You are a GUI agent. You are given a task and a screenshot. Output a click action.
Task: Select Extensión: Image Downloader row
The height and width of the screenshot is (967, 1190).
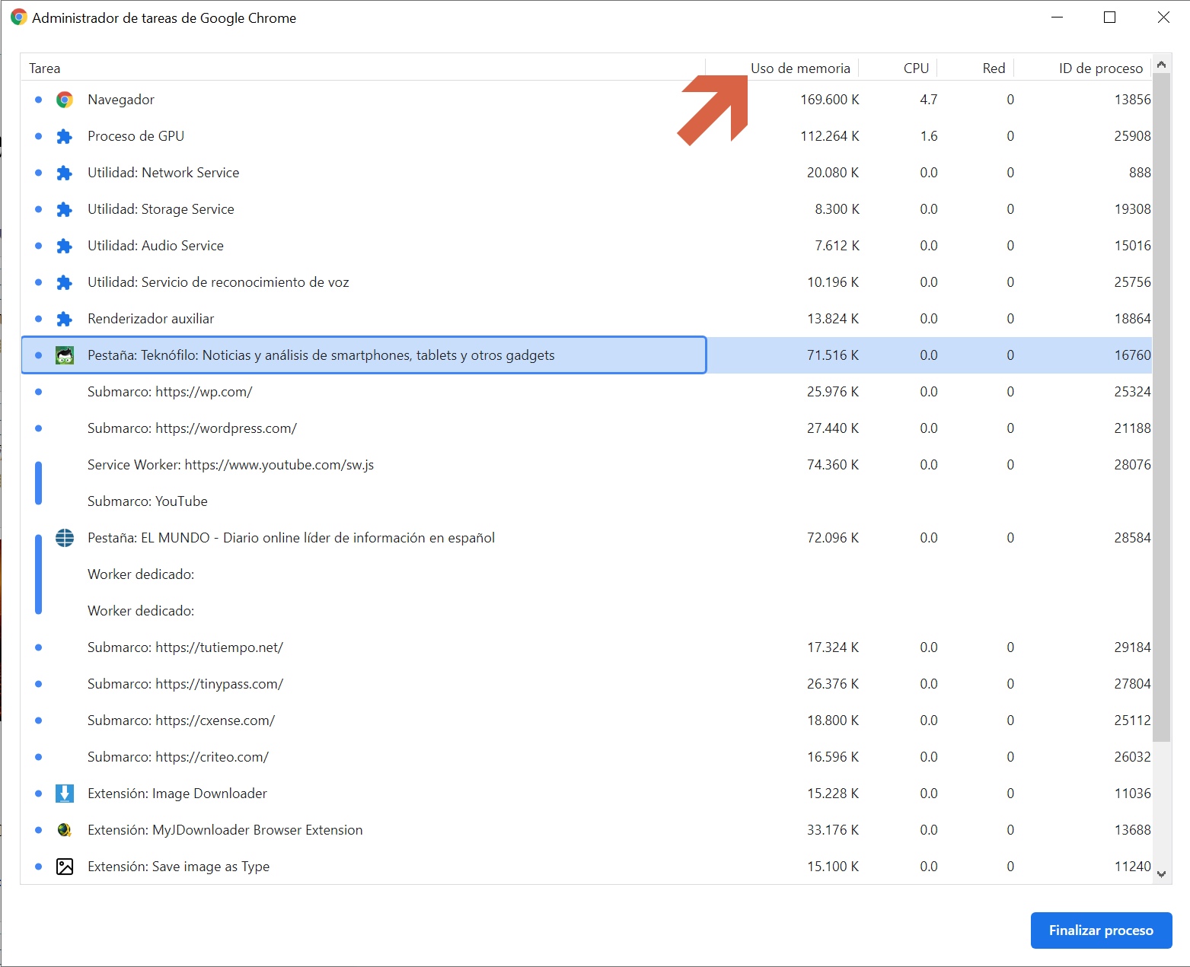tap(586, 794)
